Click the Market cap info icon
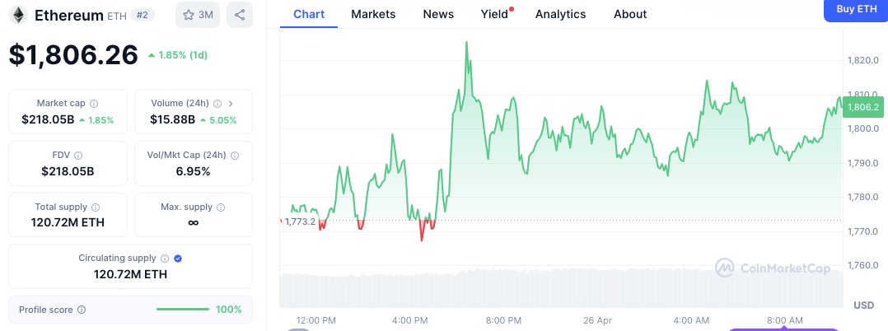Viewport: 888px width, 331px height. click(x=93, y=104)
